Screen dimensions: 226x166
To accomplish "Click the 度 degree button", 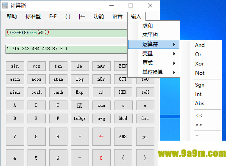I will 80,106.
